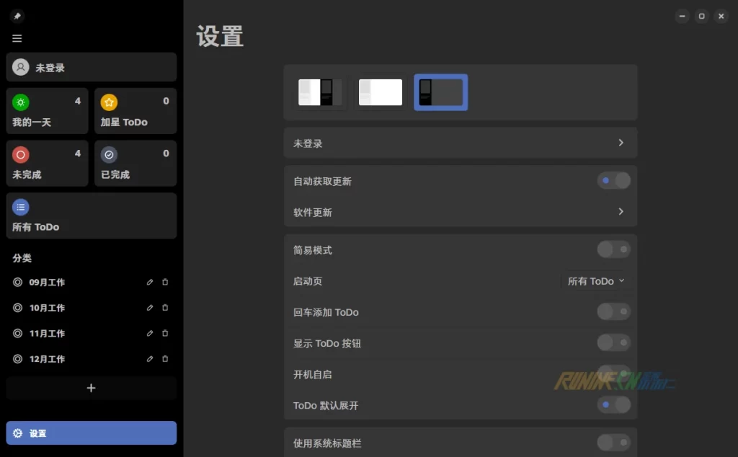The height and width of the screenshot is (457, 738).
Task: Open the 所有 ToDo card in sidebar
Action: [x=91, y=216]
